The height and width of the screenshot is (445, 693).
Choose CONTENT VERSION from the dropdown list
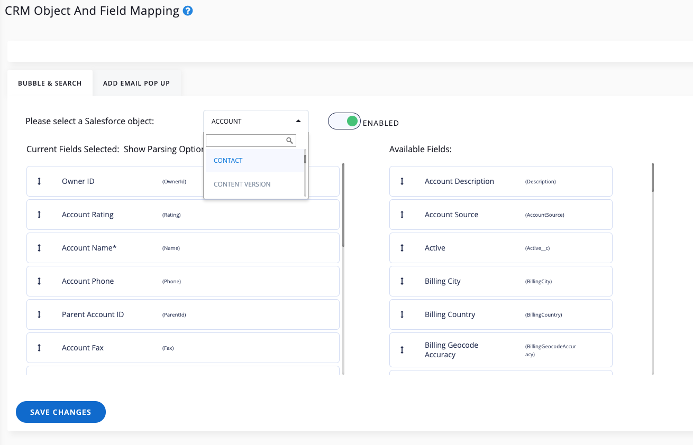tap(242, 184)
